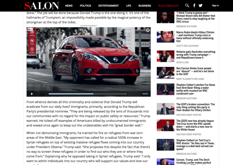Visit Salon's Facebook page icon
The height and width of the screenshot is (165, 233).
coord(194,6)
